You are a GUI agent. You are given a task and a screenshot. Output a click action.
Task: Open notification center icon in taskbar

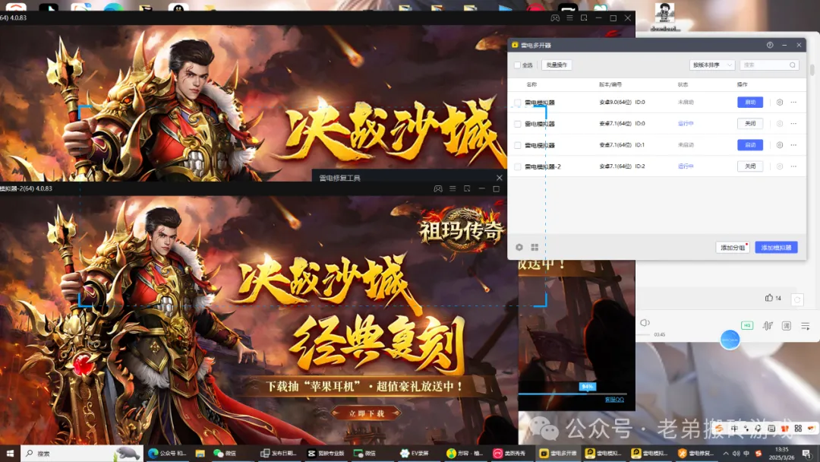click(806, 453)
